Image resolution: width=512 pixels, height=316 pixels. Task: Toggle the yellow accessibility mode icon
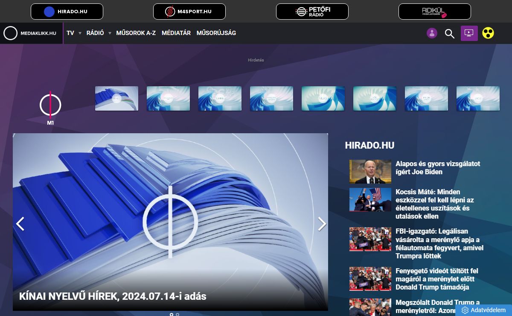(488, 33)
